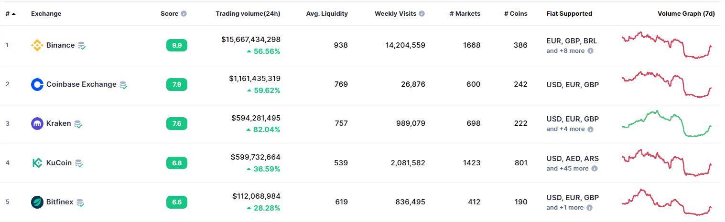725x222 pixels.
Task: Sort table by # Markets header
Action: 465,14
